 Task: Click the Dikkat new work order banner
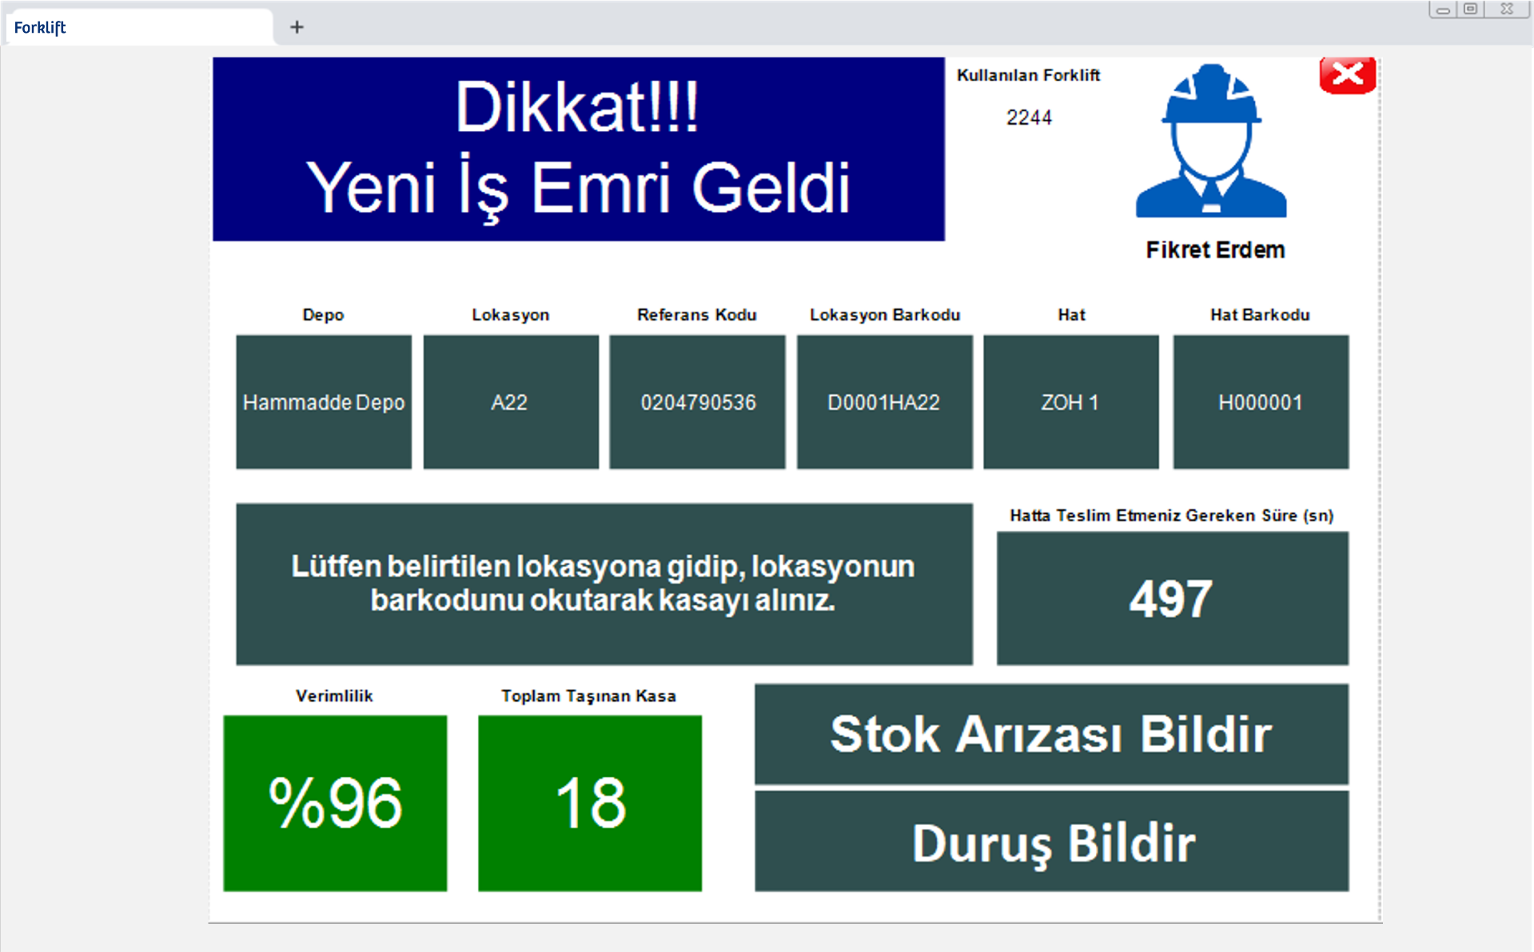pos(578,149)
